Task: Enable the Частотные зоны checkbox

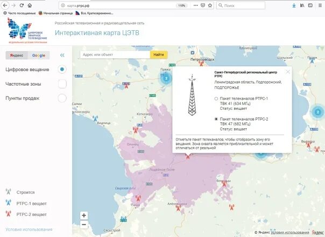Action: [62, 84]
